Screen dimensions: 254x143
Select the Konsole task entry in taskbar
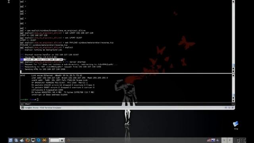click(81, 140)
